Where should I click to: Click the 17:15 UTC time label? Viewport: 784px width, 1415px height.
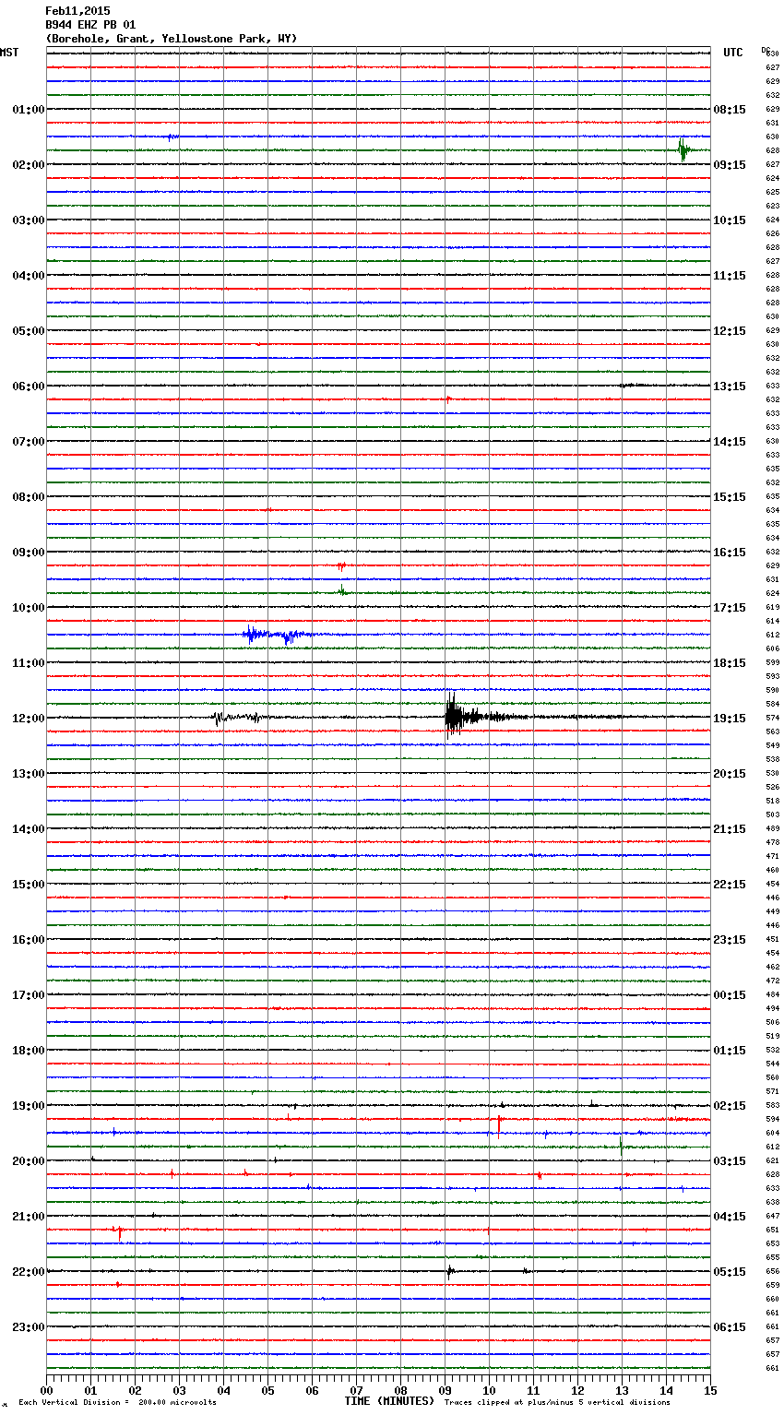[x=730, y=608]
